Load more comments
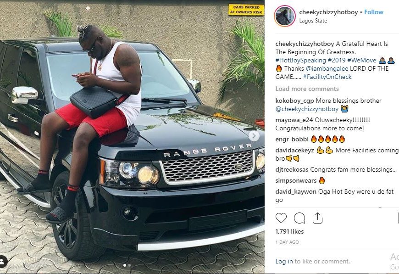 307,89
